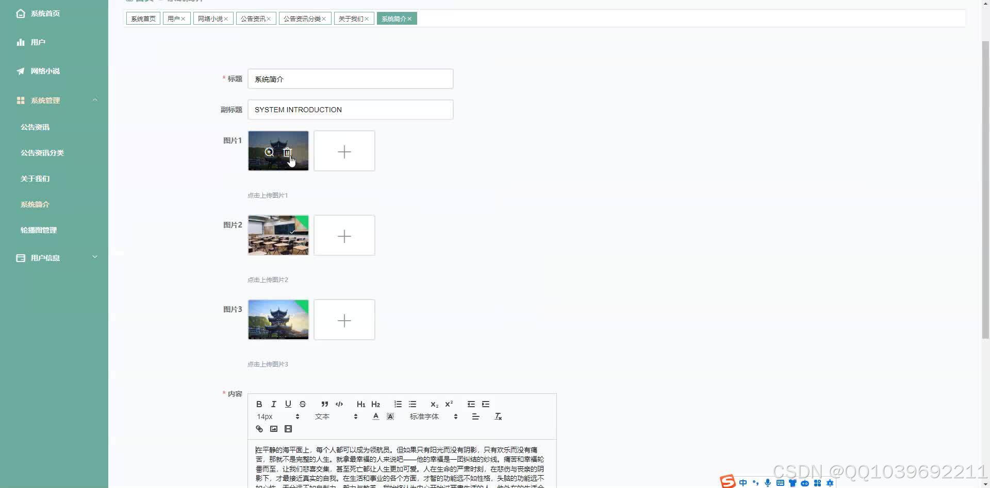Toggle subscript formatting
The image size is (990, 488).
point(434,404)
